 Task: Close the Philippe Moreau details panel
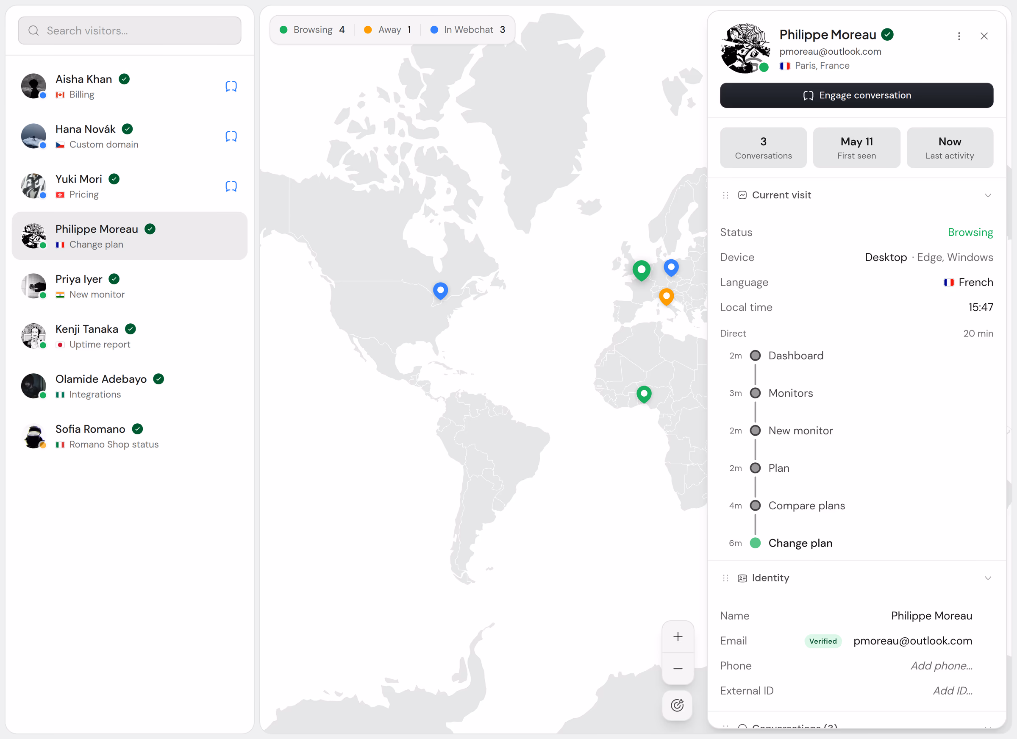pyautogui.click(x=984, y=36)
